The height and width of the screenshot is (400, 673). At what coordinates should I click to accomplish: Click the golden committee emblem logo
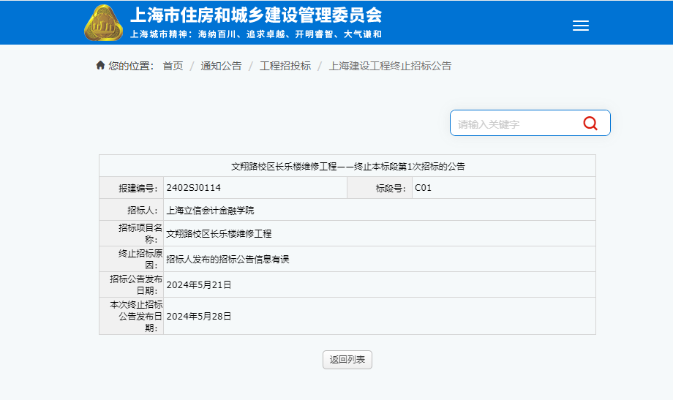point(104,23)
